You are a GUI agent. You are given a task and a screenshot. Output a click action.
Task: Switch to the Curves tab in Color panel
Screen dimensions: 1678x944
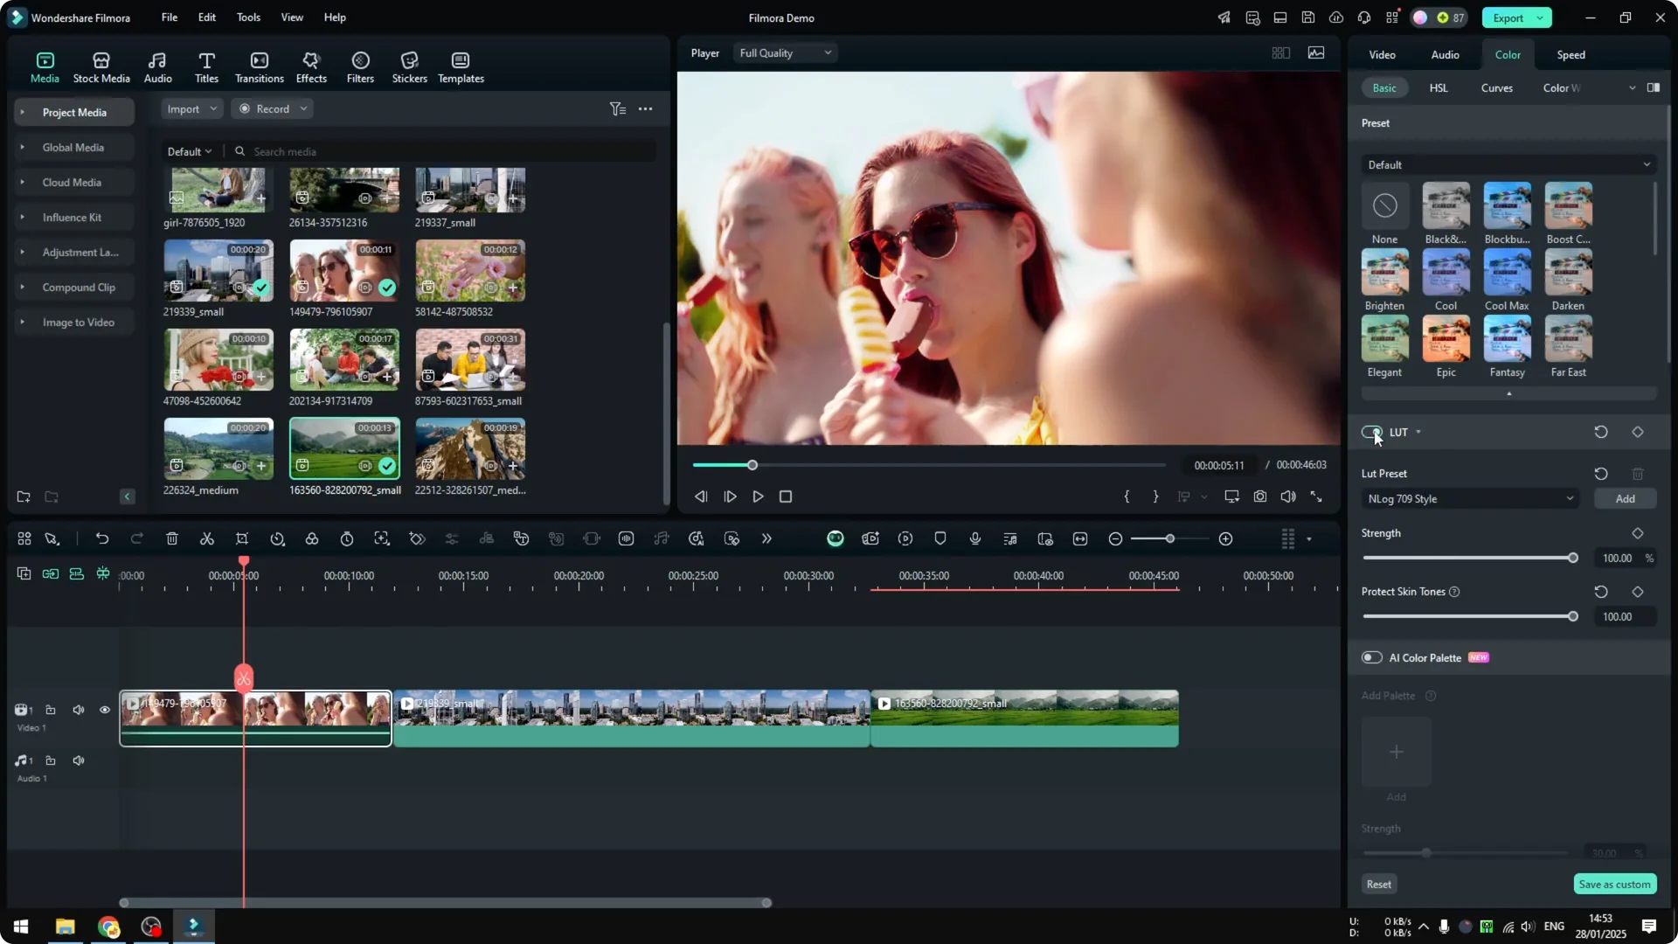pos(1496,87)
